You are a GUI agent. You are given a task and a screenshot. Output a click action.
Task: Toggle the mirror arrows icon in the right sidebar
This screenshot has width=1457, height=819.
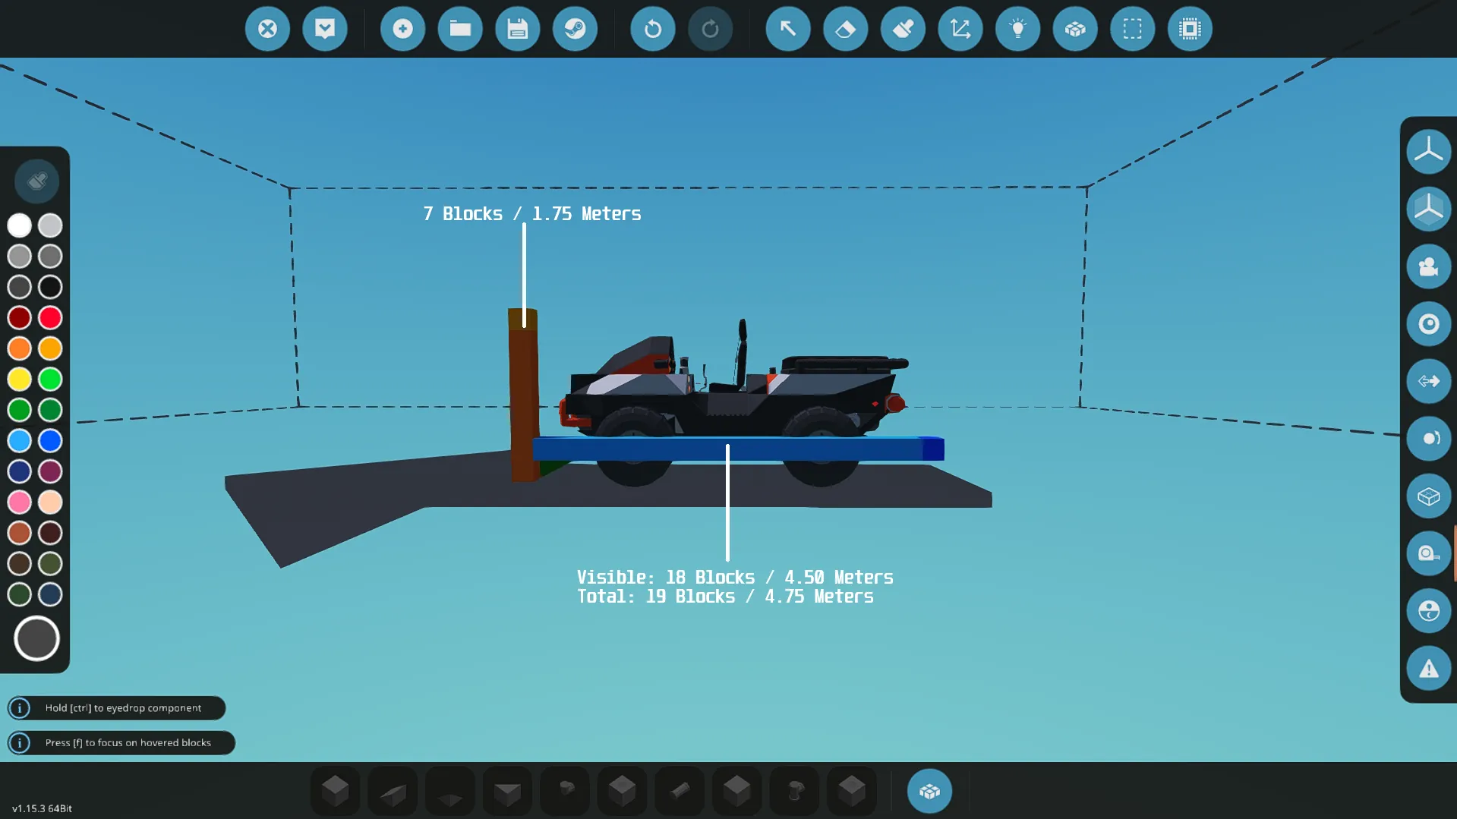pyautogui.click(x=1428, y=381)
